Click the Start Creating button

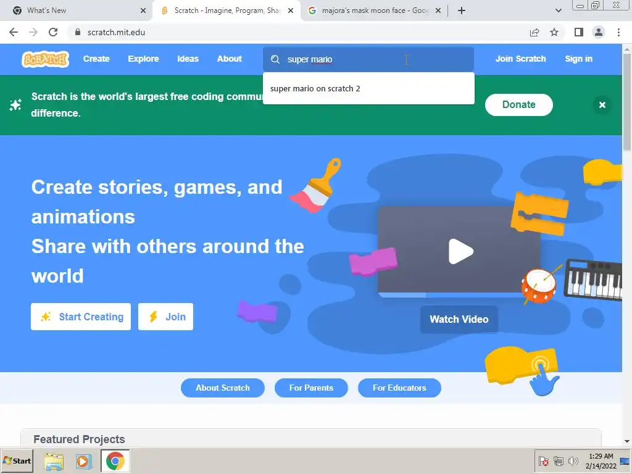click(x=81, y=317)
